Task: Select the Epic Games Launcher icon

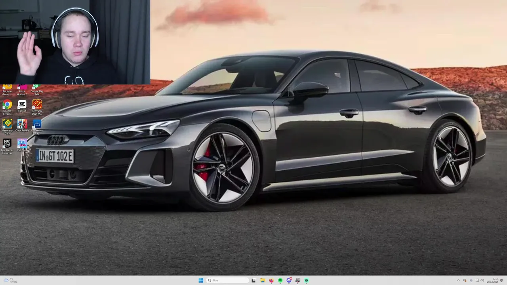Action: click(7, 146)
